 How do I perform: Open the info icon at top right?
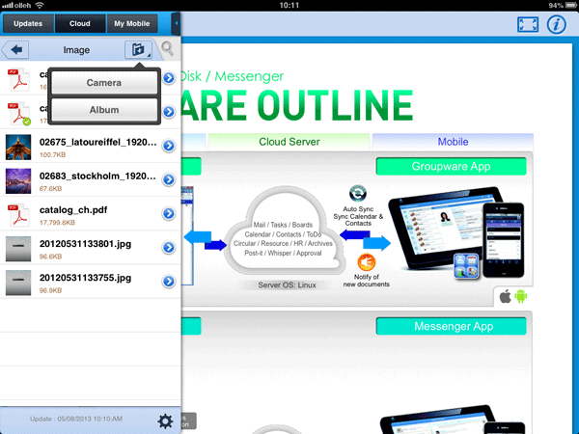click(x=555, y=24)
